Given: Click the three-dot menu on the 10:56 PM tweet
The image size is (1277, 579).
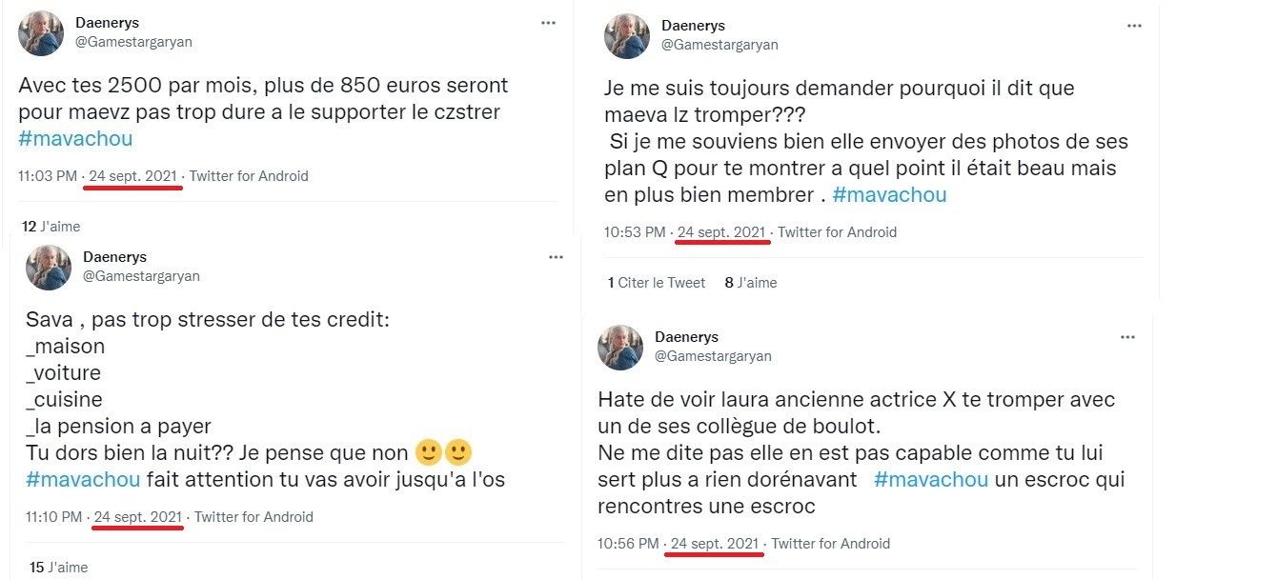Looking at the screenshot, I should tap(1127, 337).
